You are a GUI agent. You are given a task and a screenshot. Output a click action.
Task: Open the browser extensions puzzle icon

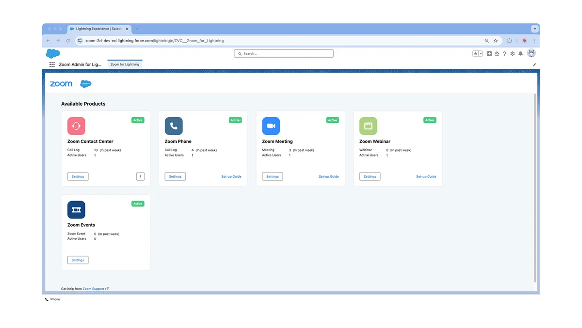pos(510,41)
